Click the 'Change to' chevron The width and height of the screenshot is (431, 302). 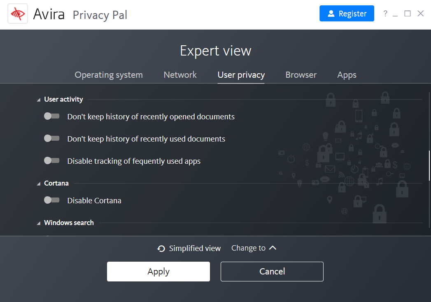tap(273, 248)
